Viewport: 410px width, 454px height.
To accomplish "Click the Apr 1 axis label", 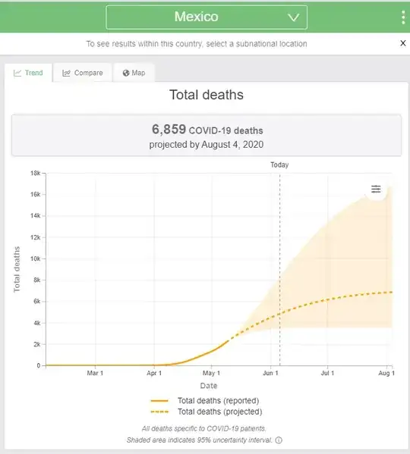I will tap(154, 373).
